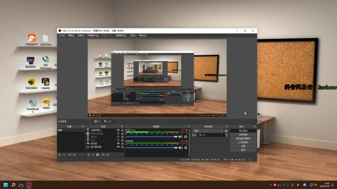
Task: Toggle the lock on 显示器采集 source
Action: point(122,147)
